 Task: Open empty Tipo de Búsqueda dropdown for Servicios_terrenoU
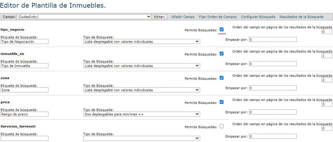141,138
